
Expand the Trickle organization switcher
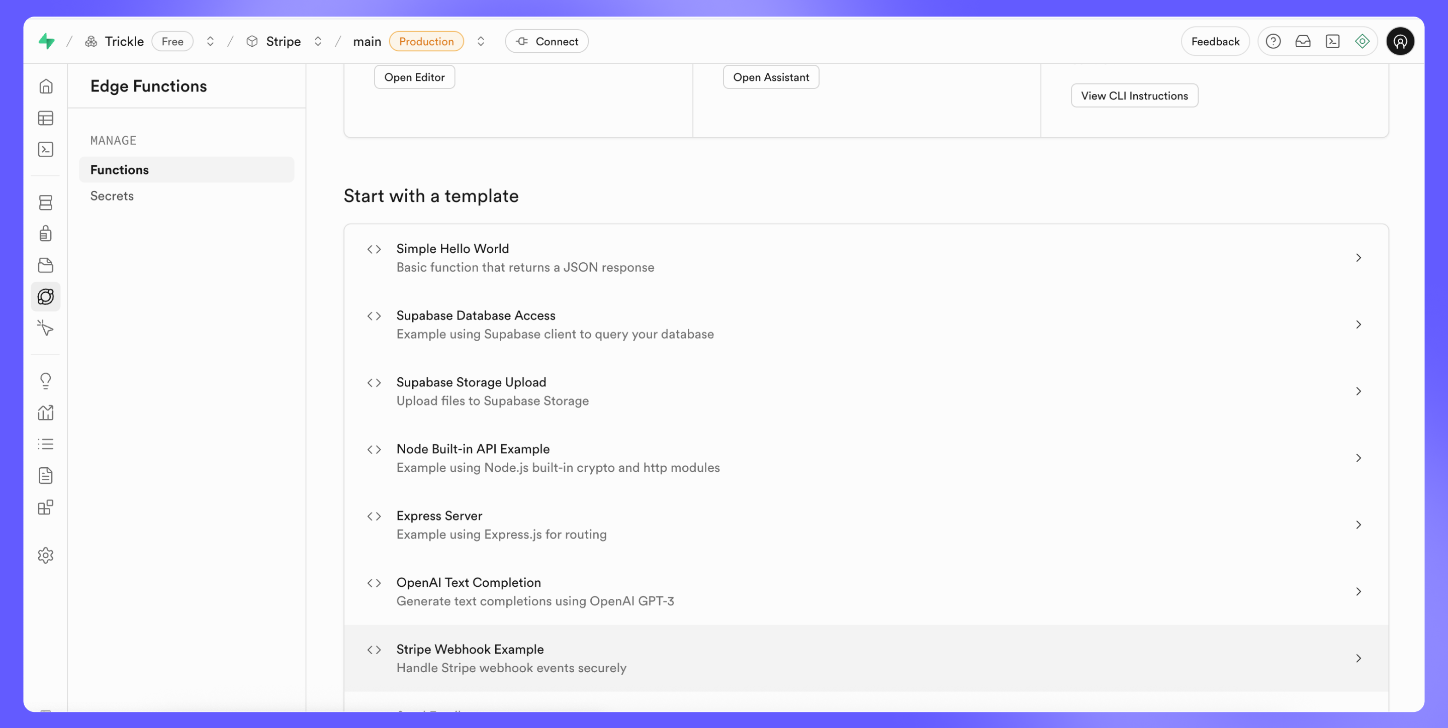pos(210,42)
